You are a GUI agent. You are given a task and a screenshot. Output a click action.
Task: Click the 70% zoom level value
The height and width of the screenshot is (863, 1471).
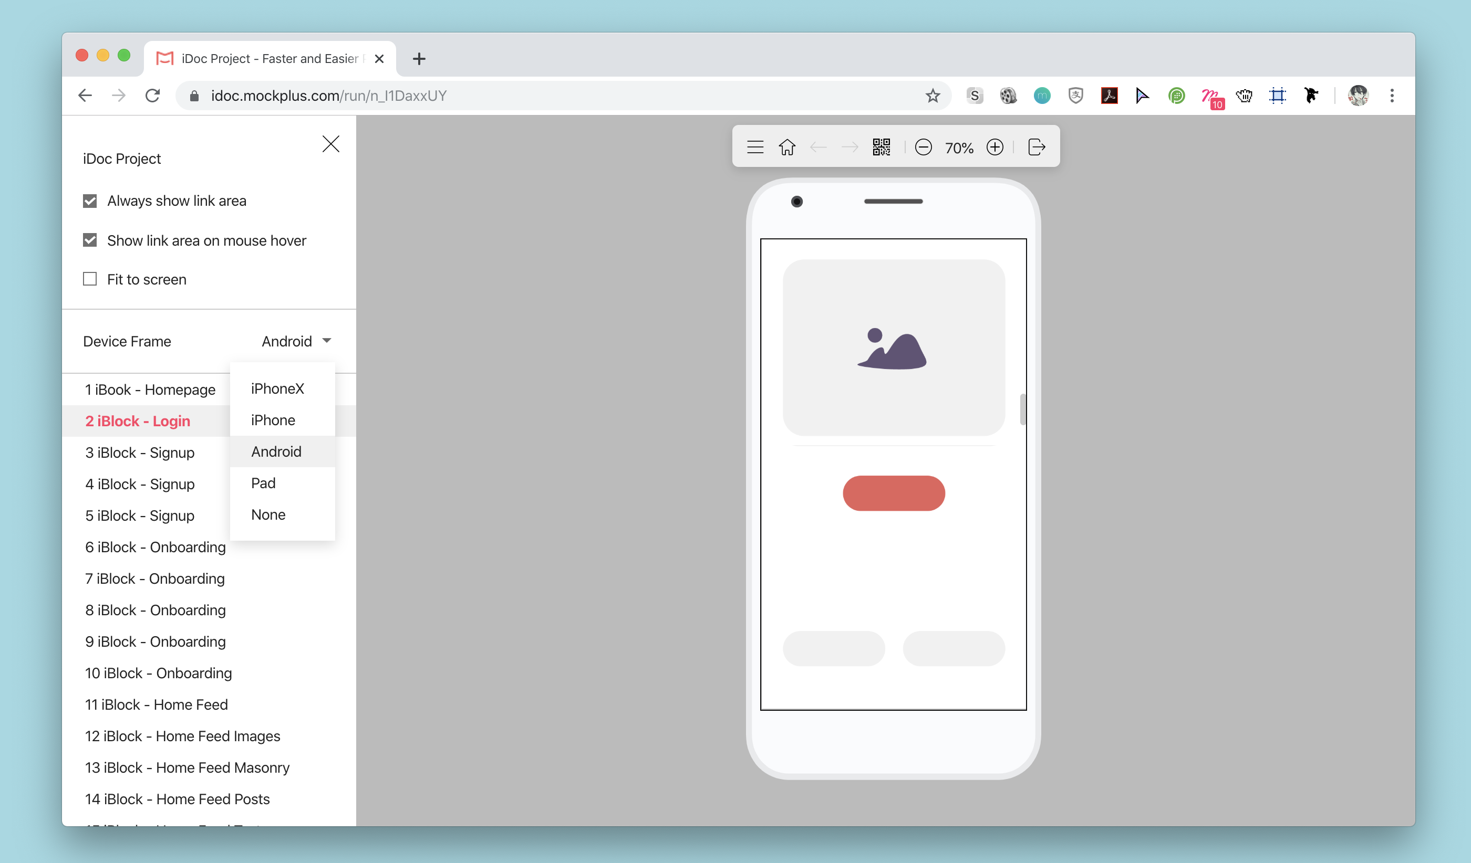pos(959,148)
